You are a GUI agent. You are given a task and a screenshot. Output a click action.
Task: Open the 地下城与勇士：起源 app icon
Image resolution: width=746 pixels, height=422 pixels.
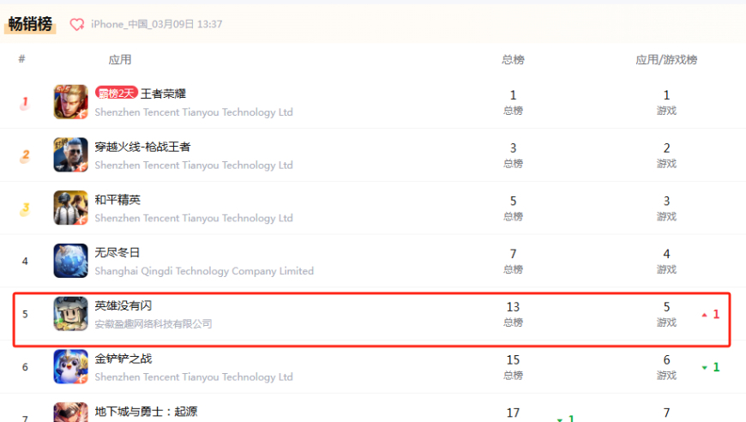coord(70,412)
